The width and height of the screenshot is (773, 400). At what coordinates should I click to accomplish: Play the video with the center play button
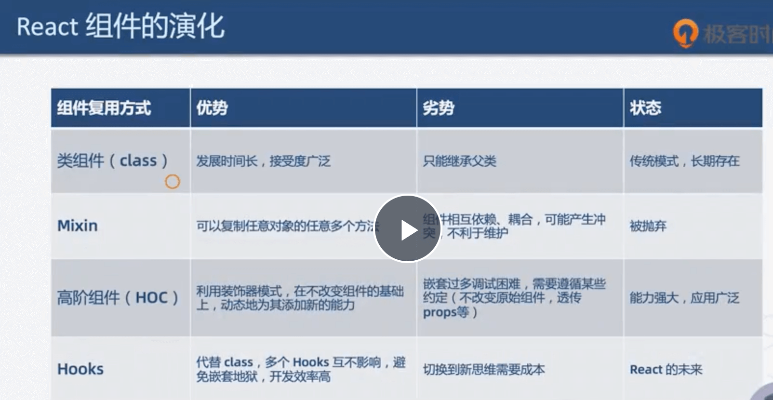(x=408, y=229)
